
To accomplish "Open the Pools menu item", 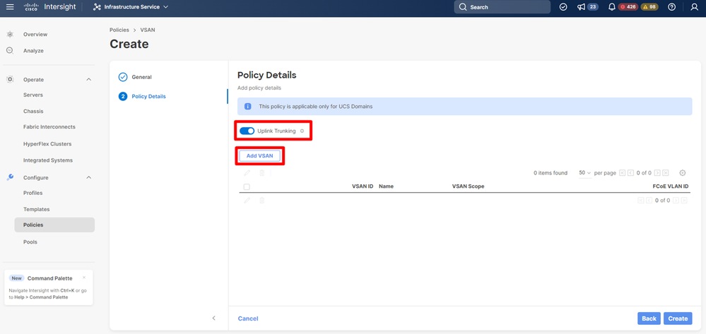I will (x=30, y=242).
